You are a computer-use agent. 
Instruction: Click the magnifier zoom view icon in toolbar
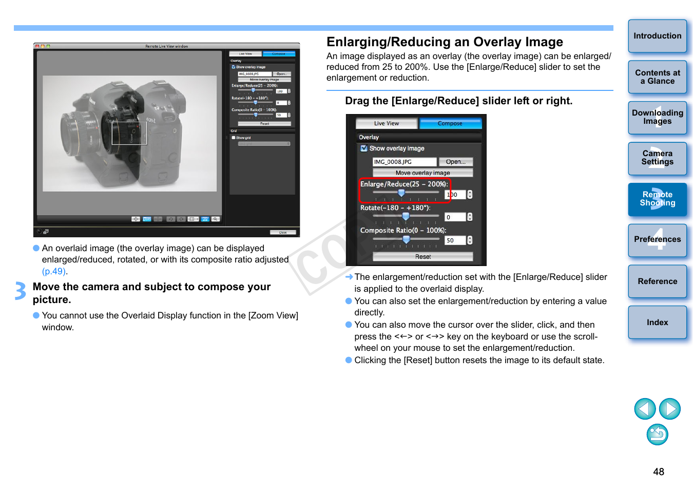(216, 219)
